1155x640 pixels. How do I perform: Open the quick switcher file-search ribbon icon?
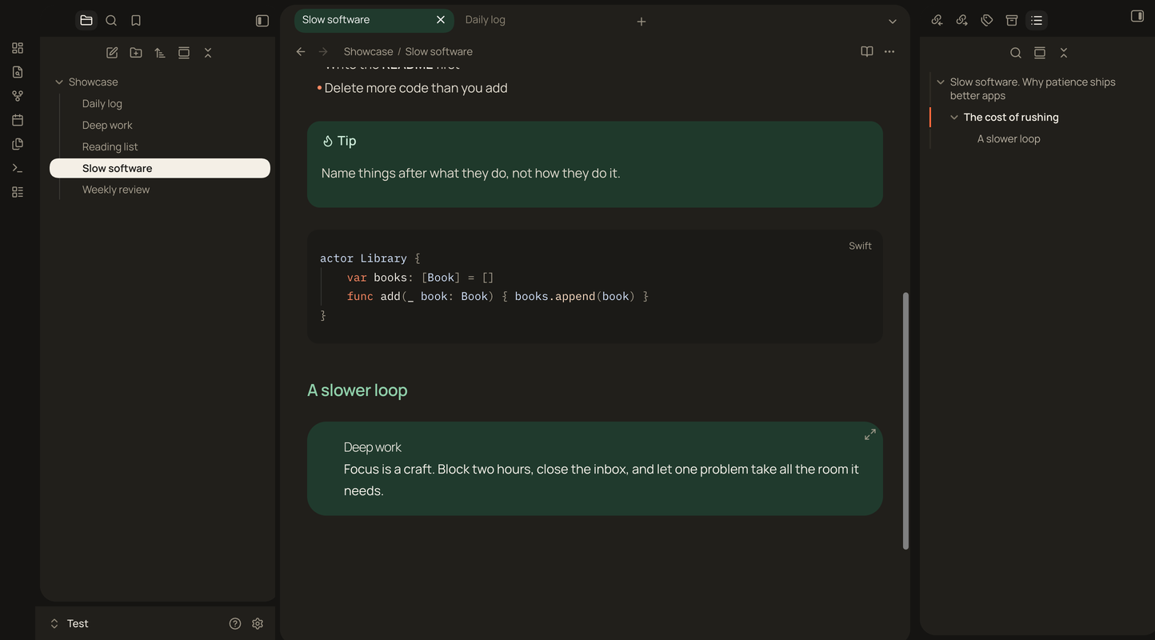[18, 72]
